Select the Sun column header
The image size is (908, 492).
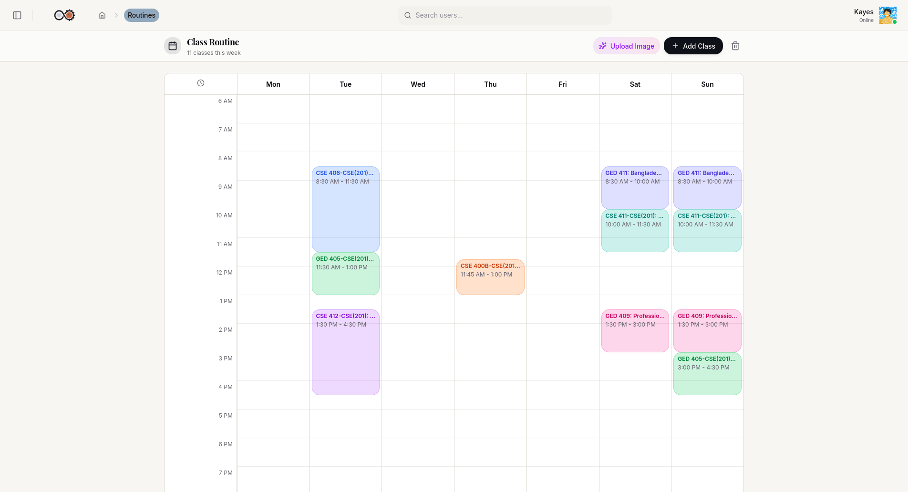708,84
